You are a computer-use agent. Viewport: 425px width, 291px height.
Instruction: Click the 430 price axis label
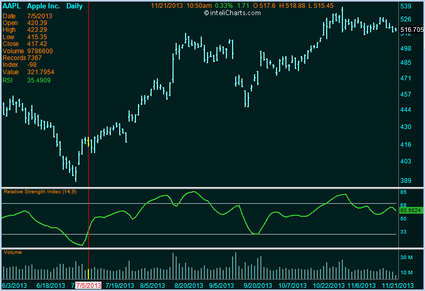[406, 127]
